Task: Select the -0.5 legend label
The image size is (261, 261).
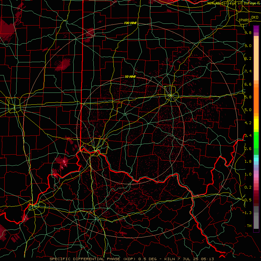Action: 247,200
